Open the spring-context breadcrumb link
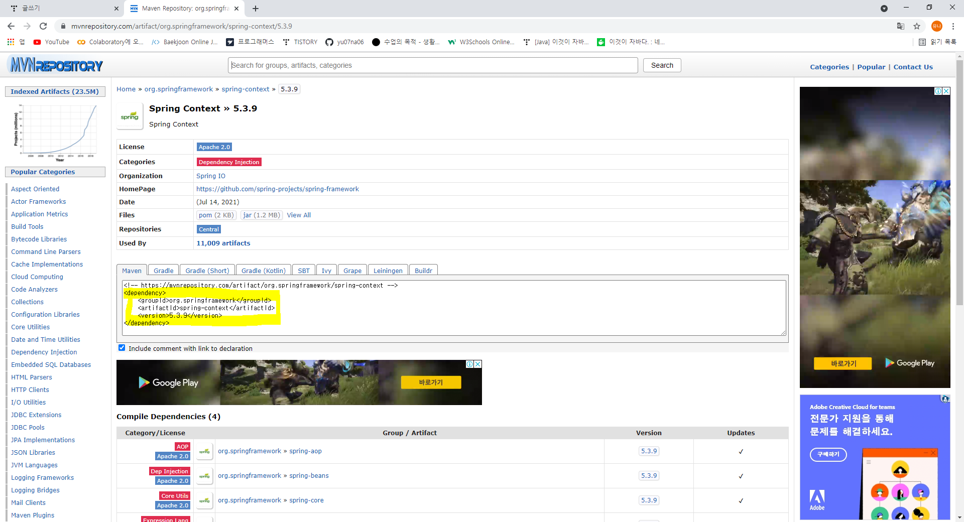 coord(246,89)
